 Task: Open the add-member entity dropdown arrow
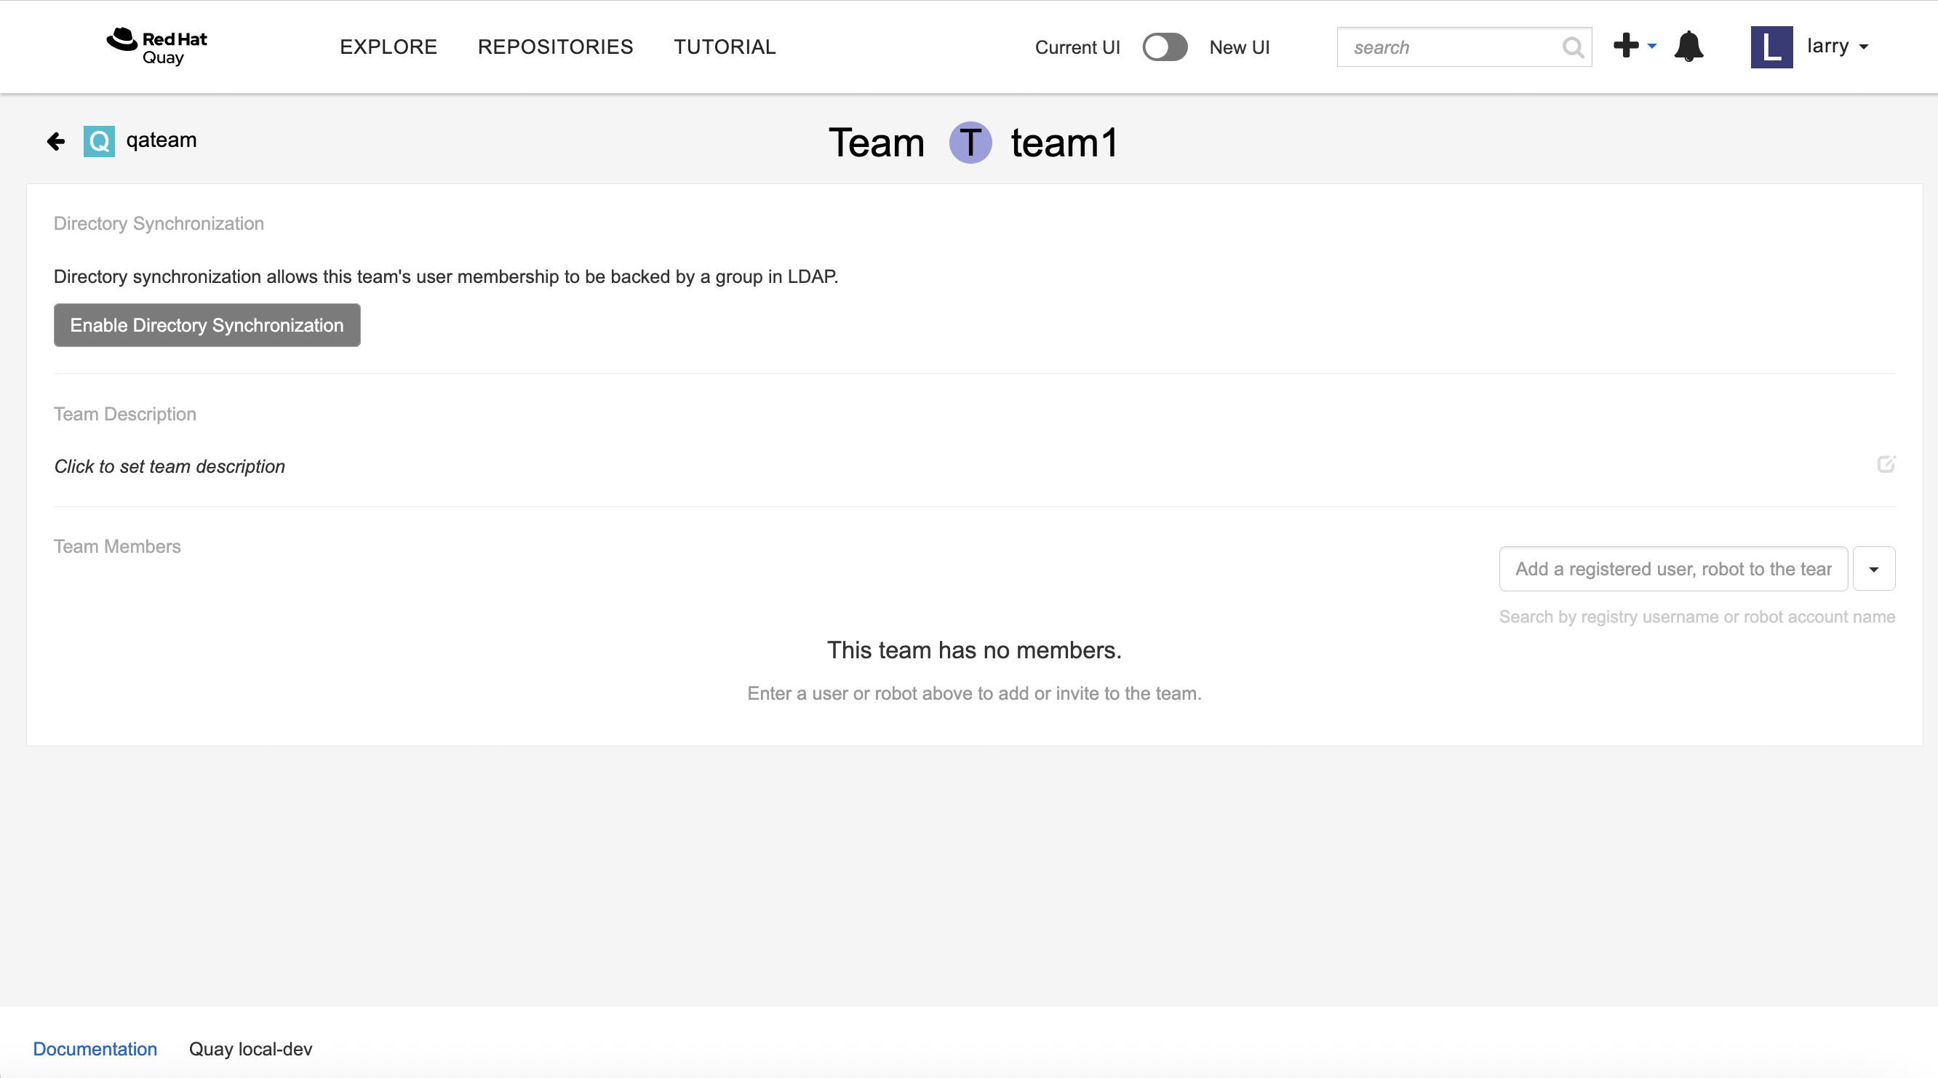pyautogui.click(x=1873, y=570)
